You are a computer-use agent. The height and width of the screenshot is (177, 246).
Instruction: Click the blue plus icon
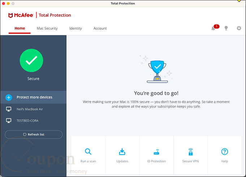point(9,97)
